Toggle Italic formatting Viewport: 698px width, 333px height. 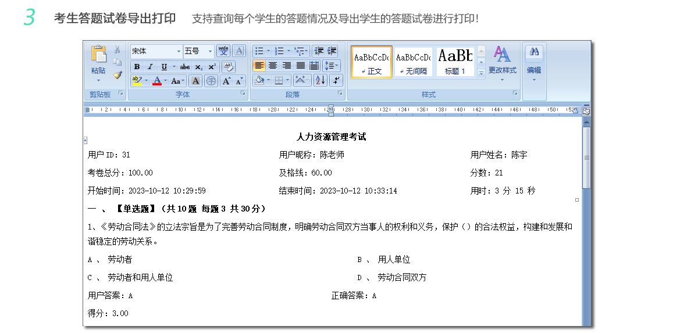pos(150,67)
